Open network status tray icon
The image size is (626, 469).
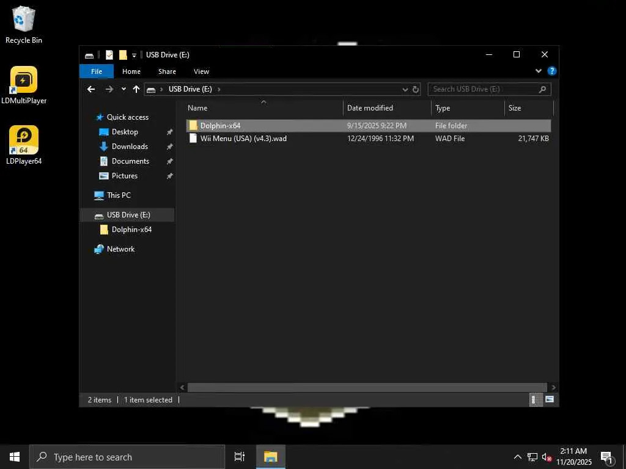coord(532,457)
